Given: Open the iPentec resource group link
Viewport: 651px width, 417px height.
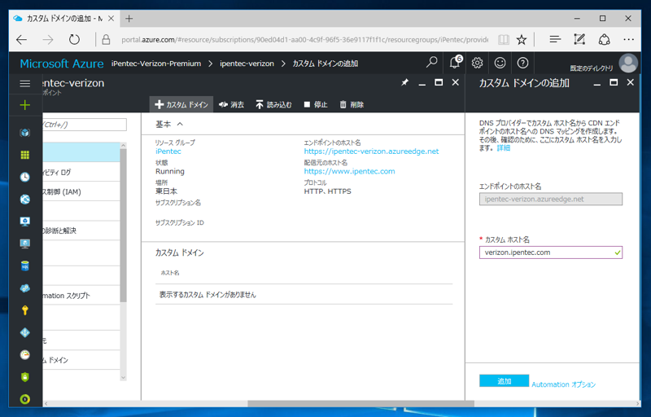Looking at the screenshot, I should 168,151.
